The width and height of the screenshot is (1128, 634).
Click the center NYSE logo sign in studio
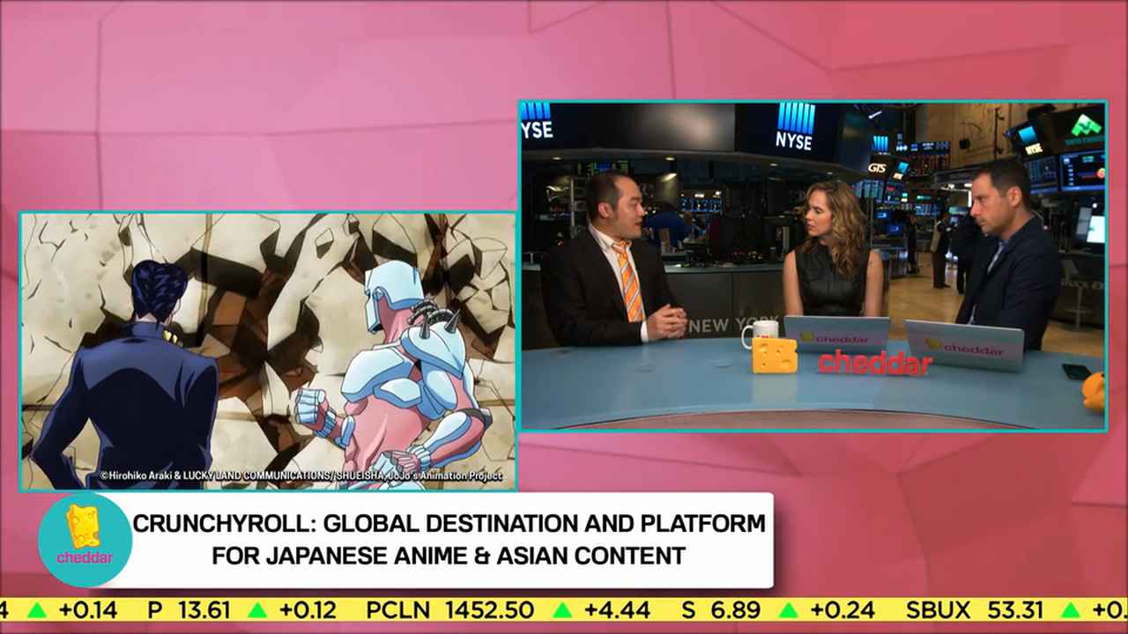point(795,127)
